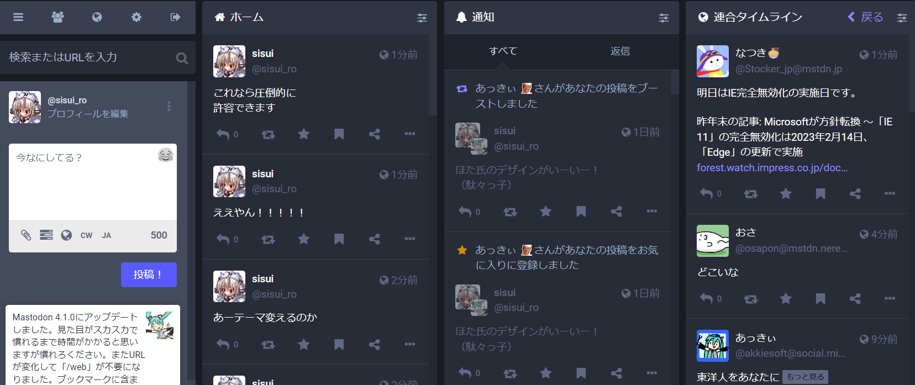
Task: Attach media with the paperclip icon
Action: click(x=26, y=235)
